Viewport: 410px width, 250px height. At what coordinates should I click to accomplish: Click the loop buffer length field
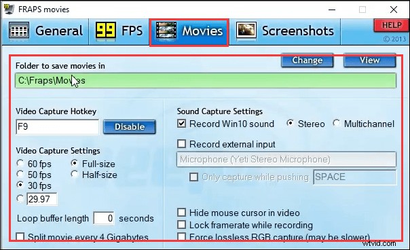tap(104, 218)
